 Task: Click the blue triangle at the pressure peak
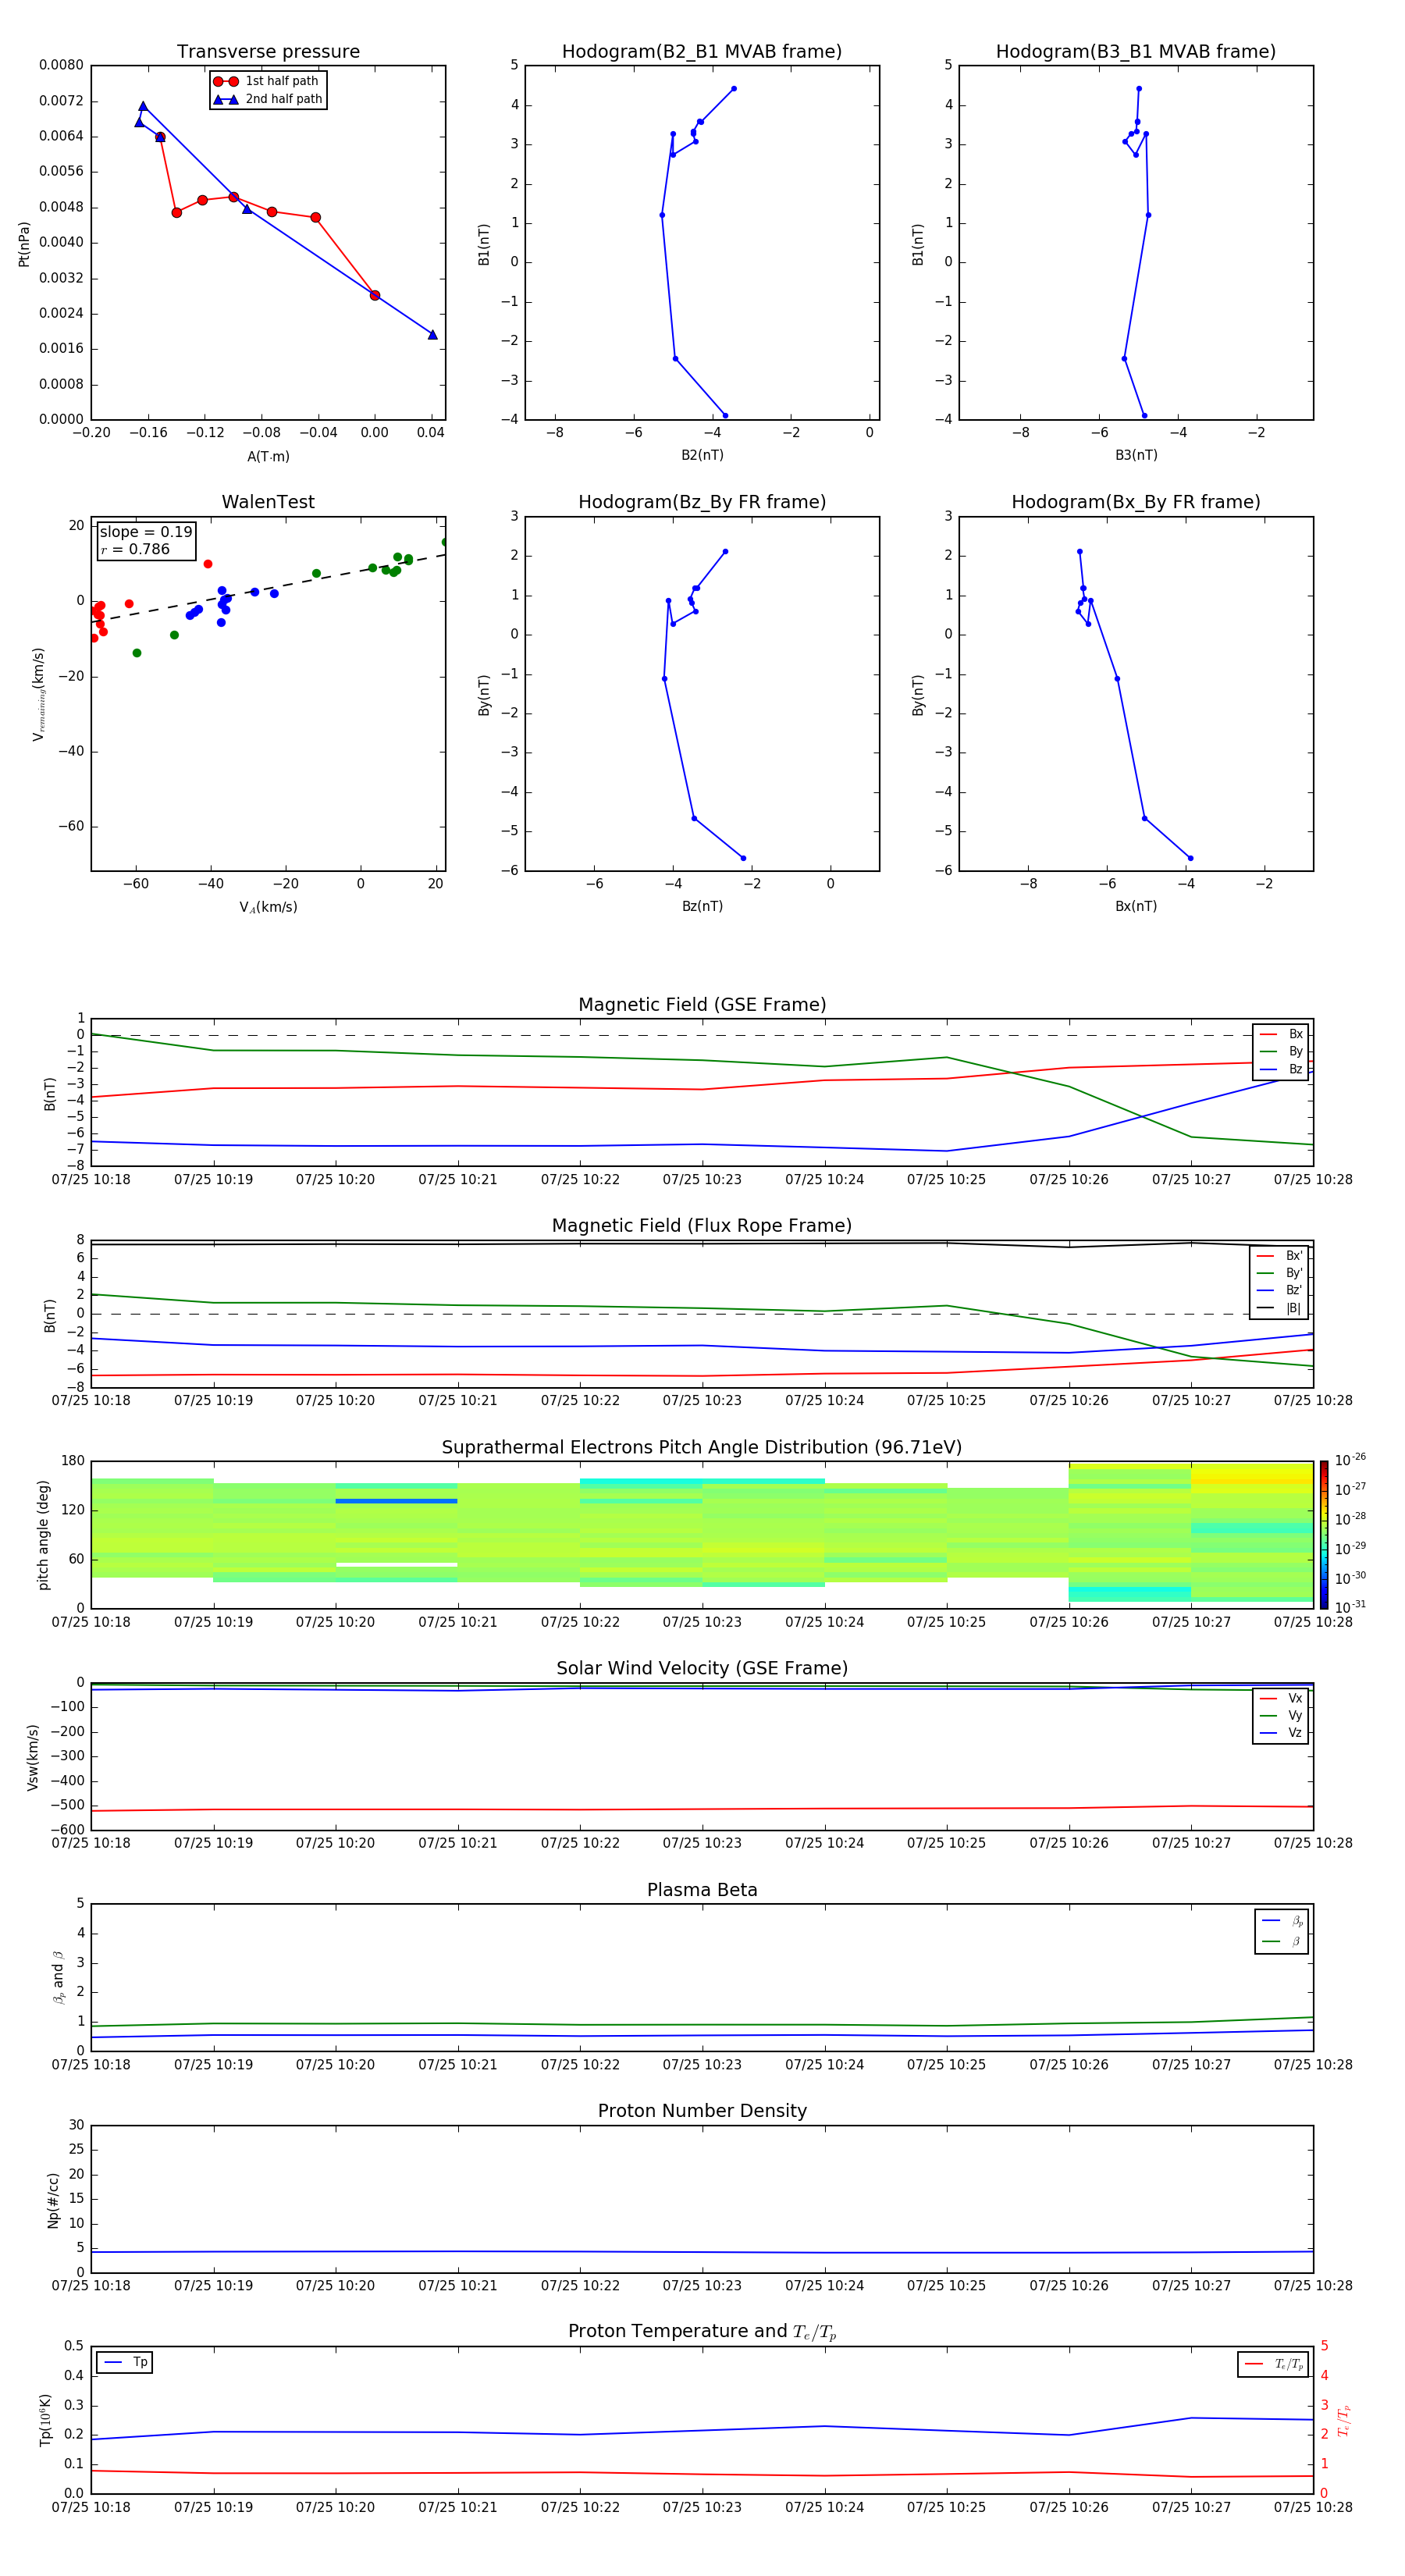(x=143, y=106)
